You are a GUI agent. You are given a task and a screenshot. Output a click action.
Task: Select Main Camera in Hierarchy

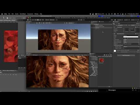pyautogui.click(x=99, y=25)
